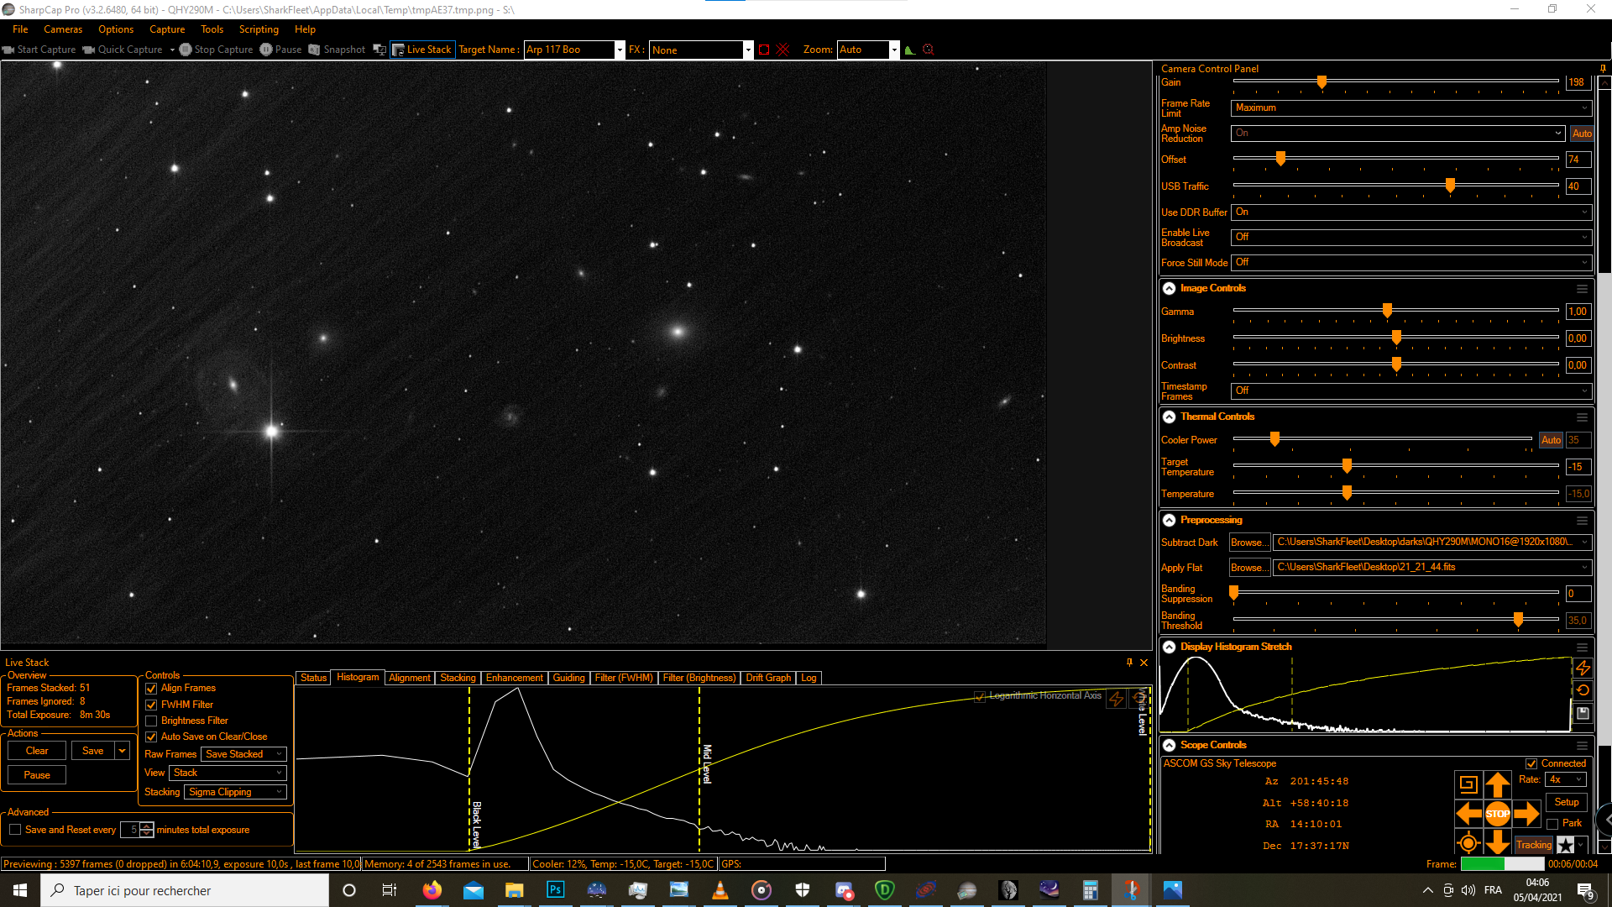The image size is (1612, 907).
Task: Open the green image histogram icon
Action: click(909, 50)
